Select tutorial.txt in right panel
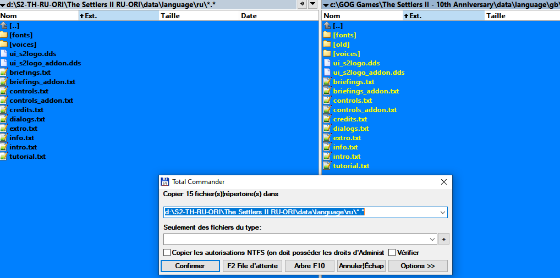The height and width of the screenshot is (278, 560). click(x=351, y=165)
